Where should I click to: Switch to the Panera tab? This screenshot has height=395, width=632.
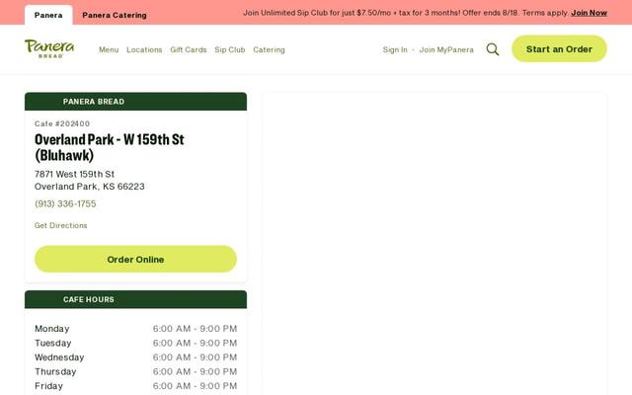(x=48, y=16)
